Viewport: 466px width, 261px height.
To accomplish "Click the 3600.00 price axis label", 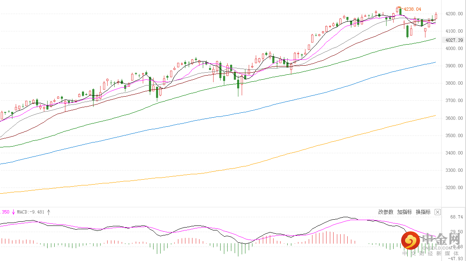I will coord(454,118).
